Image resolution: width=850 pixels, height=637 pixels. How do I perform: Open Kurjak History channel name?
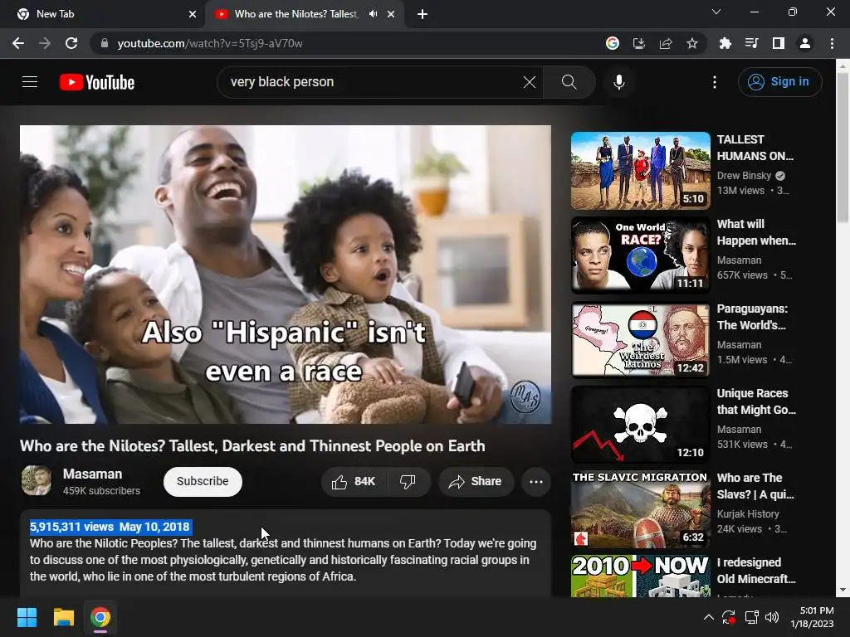[x=748, y=513]
